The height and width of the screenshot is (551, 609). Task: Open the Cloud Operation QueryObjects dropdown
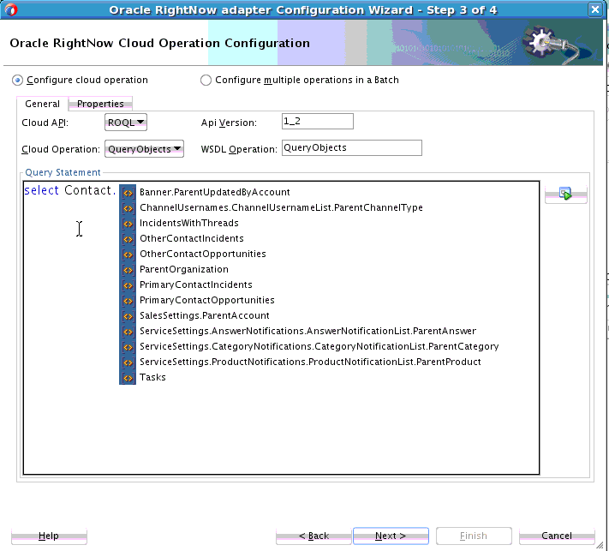click(x=144, y=149)
